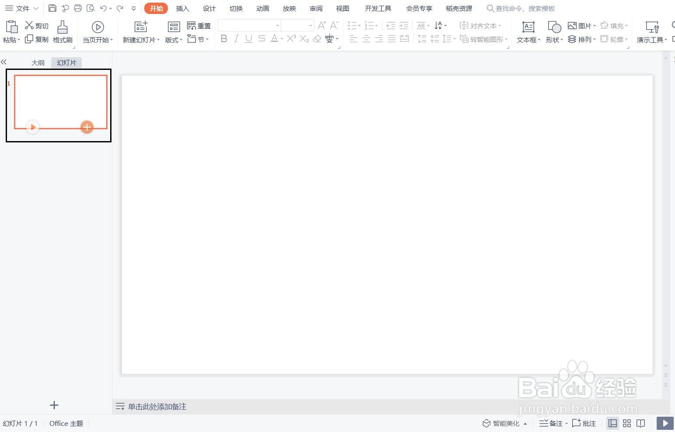Click the Reset (重置) slide icon
Image resolution: width=675 pixels, height=432 pixels.
[198, 25]
